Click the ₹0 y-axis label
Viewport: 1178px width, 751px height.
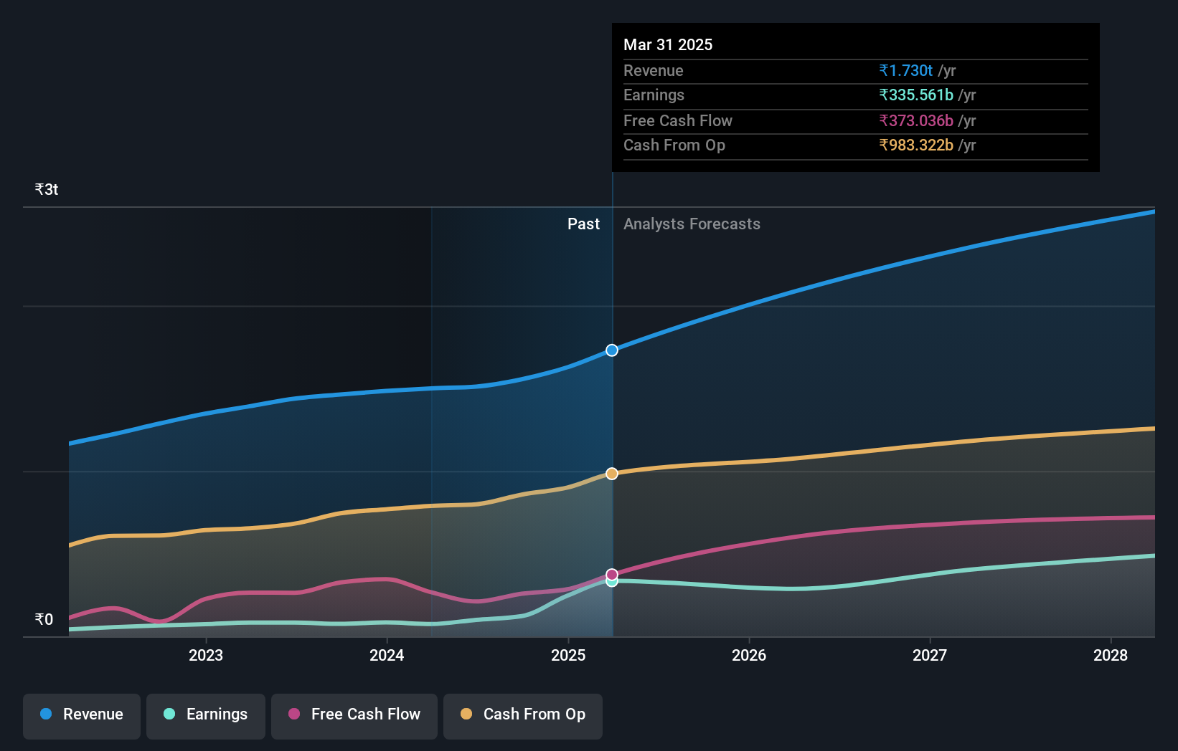point(44,619)
